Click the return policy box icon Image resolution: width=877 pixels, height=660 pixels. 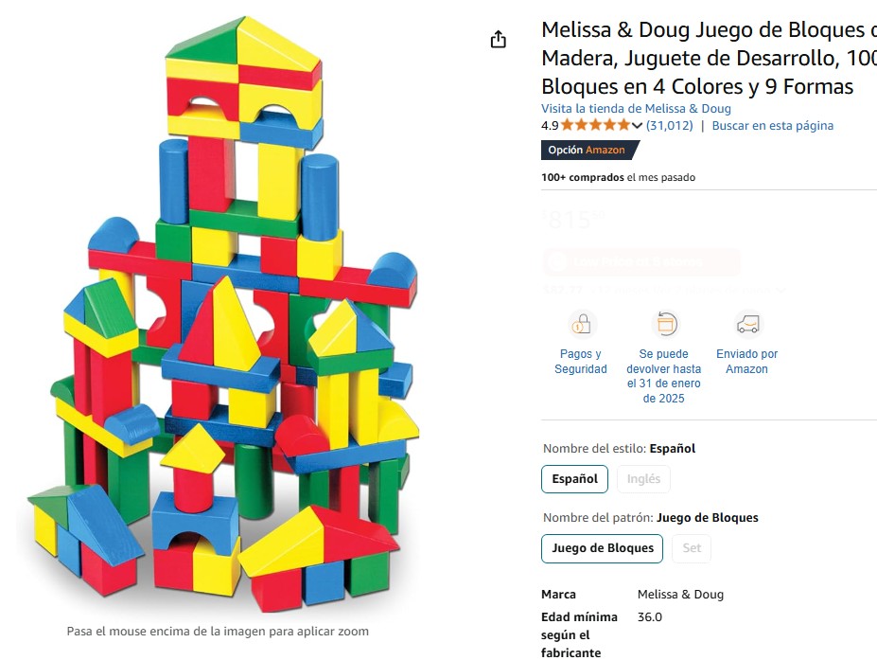tap(666, 324)
